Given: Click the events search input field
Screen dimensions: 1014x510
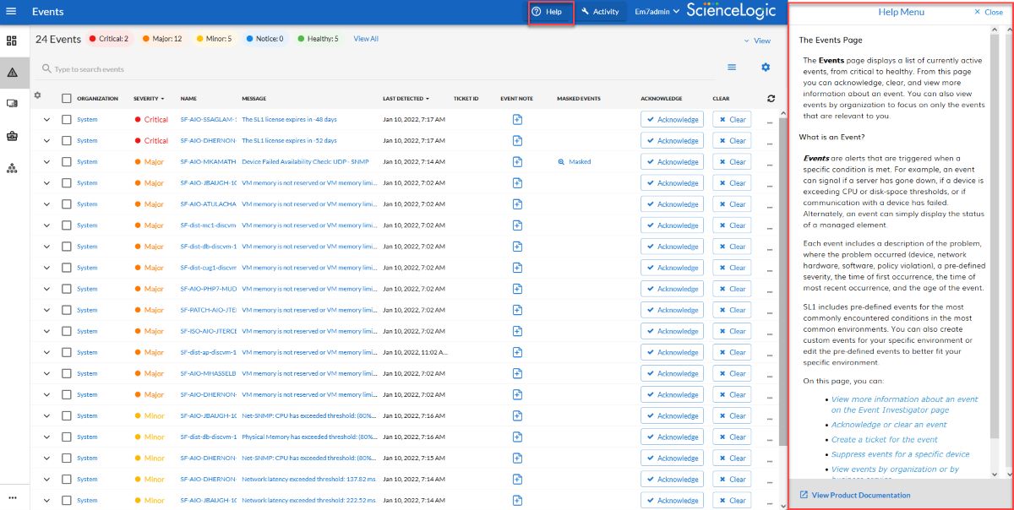Looking at the screenshot, I should click(169, 68).
